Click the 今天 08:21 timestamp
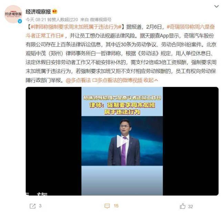The image size is (224, 213). (36, 19)
